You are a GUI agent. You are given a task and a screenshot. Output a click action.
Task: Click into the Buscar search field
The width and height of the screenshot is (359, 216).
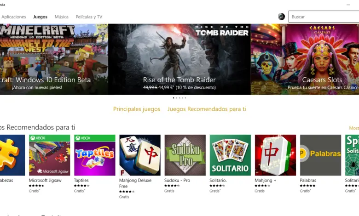point(324,17)
